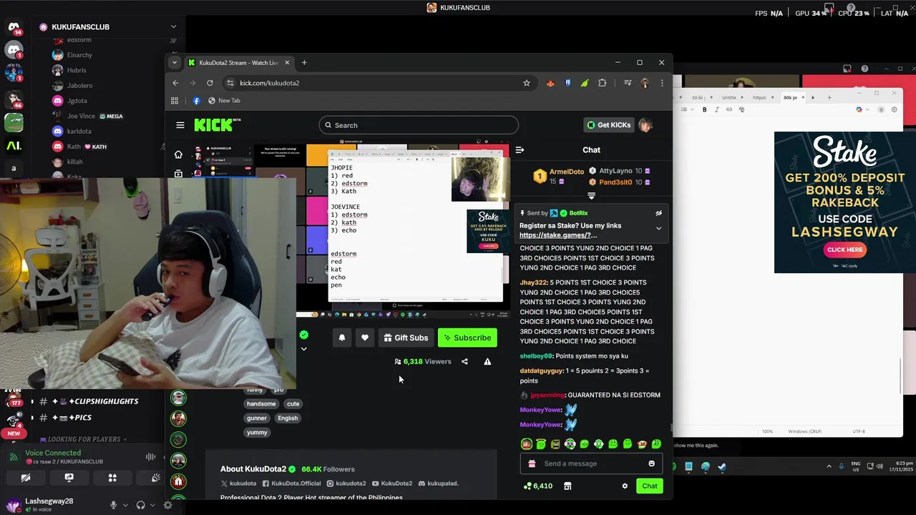The height and width of the screenshot is (515, 916).
Task: Open gift icon in message box
Action: (x=532, y=463)
